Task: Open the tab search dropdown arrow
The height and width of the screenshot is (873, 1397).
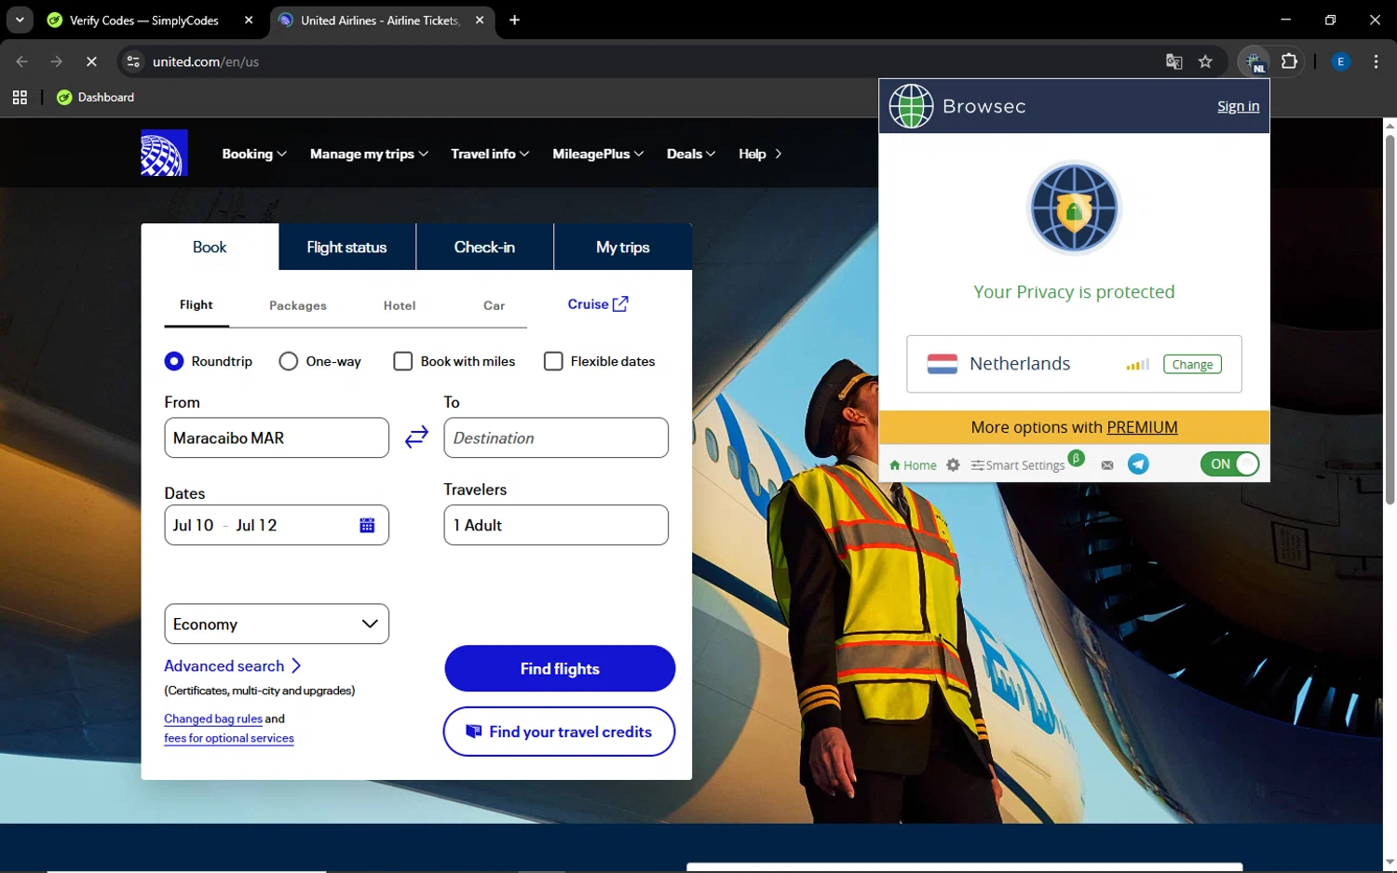Action: click(20, 20)
